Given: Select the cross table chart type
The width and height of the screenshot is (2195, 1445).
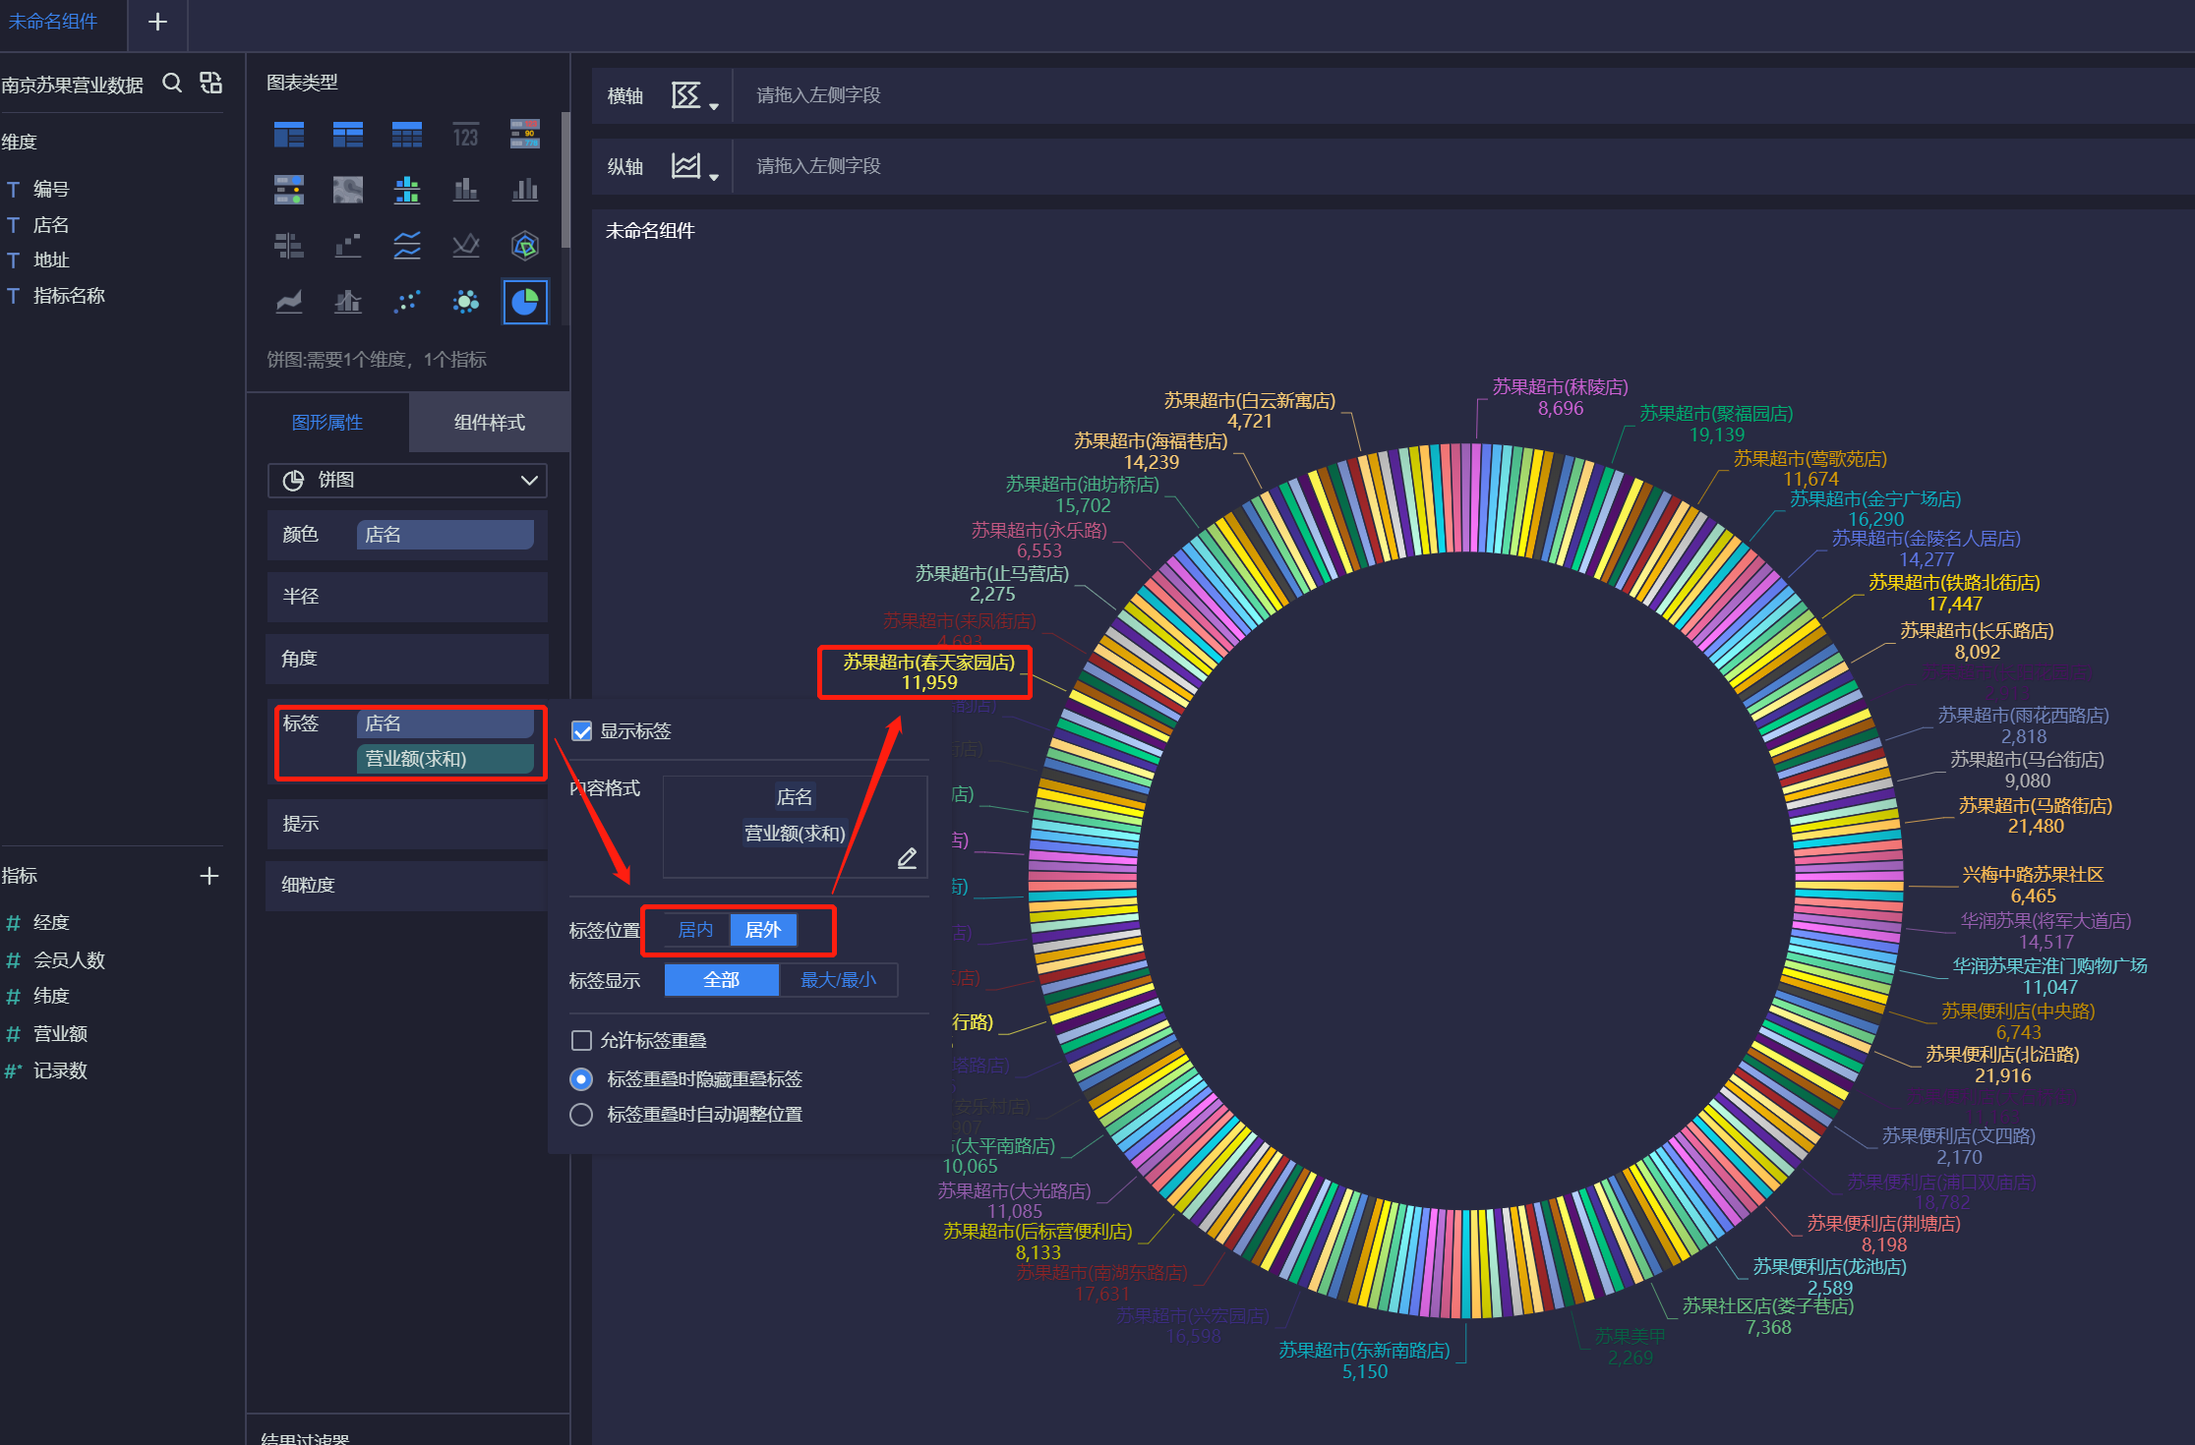Looking at the screenshot, I should pyautogui.click(x=348, y=135).
